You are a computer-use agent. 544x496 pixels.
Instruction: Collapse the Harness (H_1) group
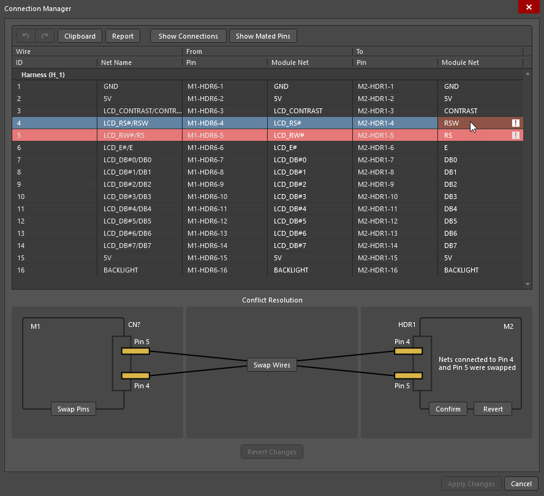point(43,75)
